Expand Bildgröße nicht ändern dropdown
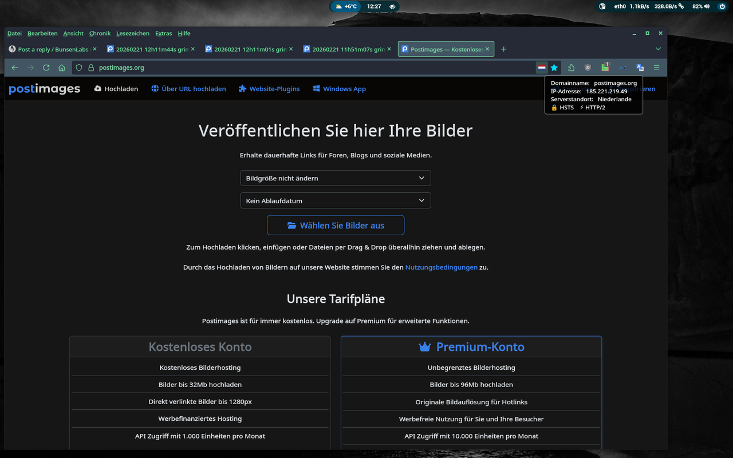Screen dimensions: 733x458 [336, 178]
